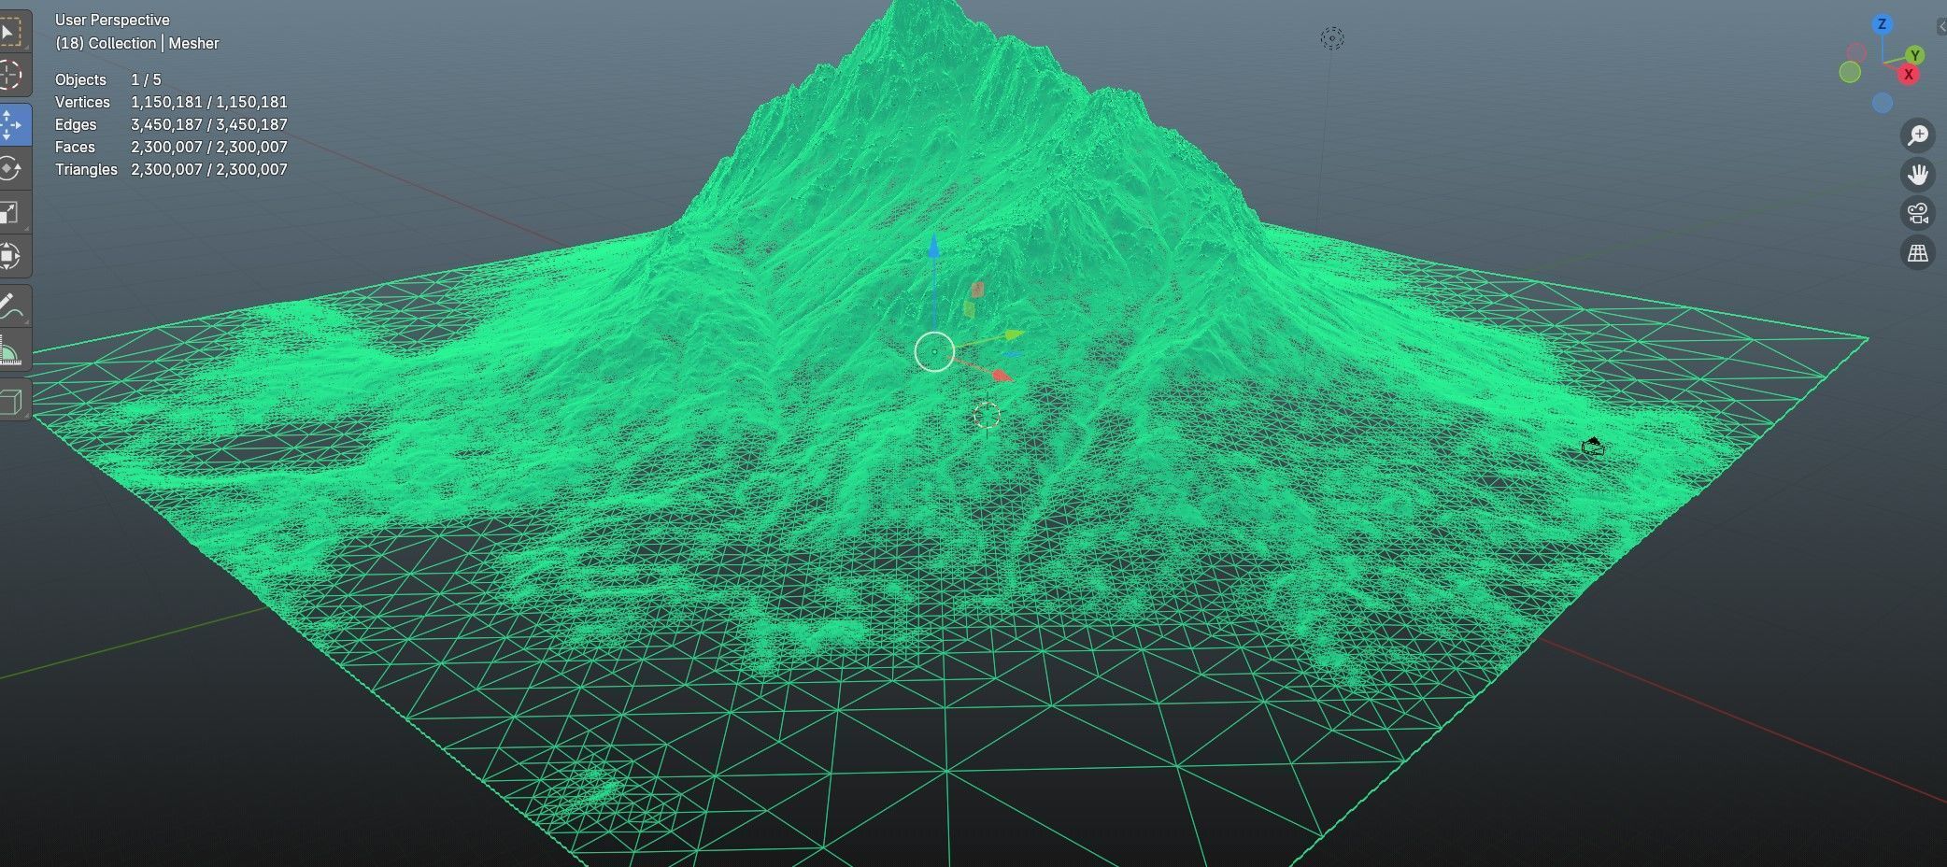Viewport: 1947px width, 867px height.
Task: Click the white circle move gizmo center
Action: [x=934, y=352]
